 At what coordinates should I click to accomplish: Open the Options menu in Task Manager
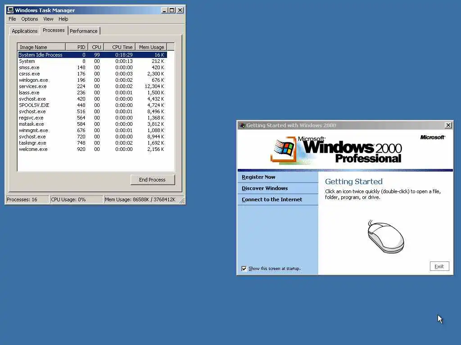[29, 19]
